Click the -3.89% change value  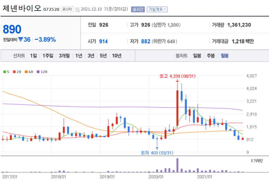coord(45,40)
